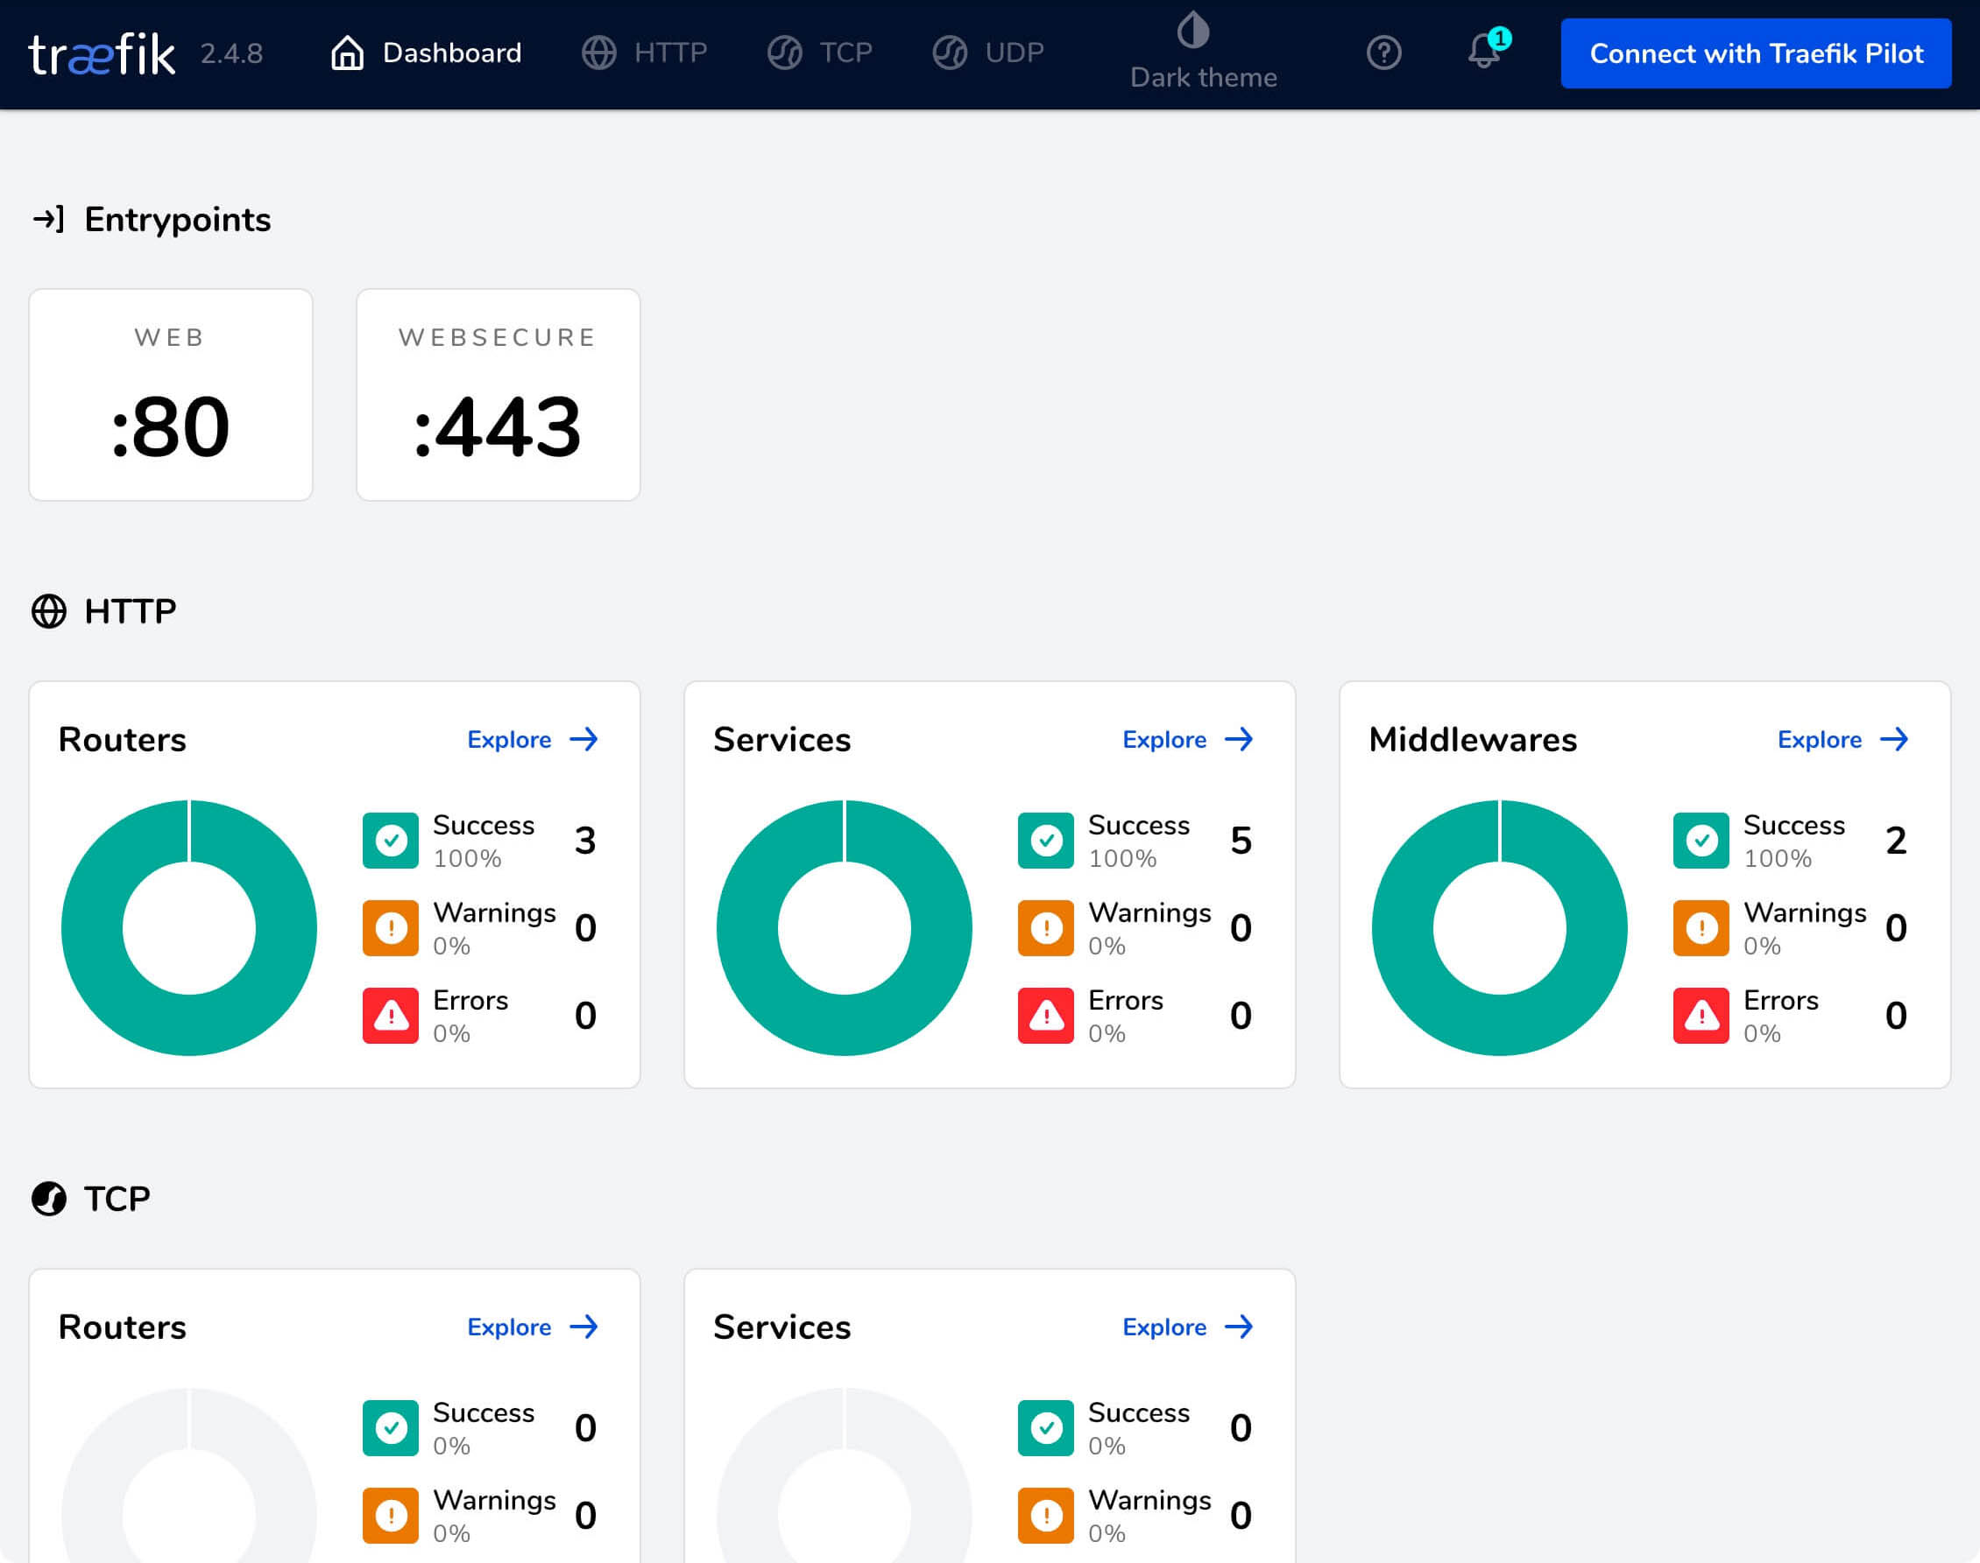The image size is (1980, 1563).
Task: Click the notifications bell icon
Action: tap(1483, 53)
